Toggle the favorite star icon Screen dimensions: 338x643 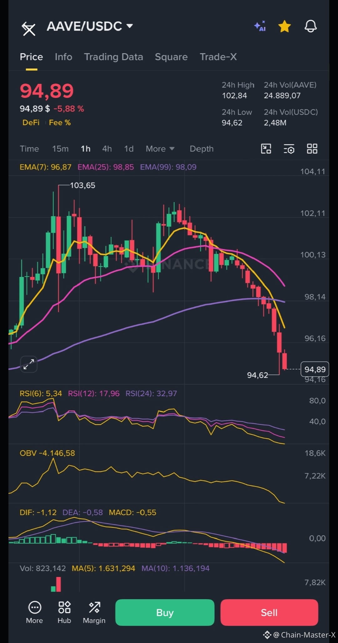[284, 26]
